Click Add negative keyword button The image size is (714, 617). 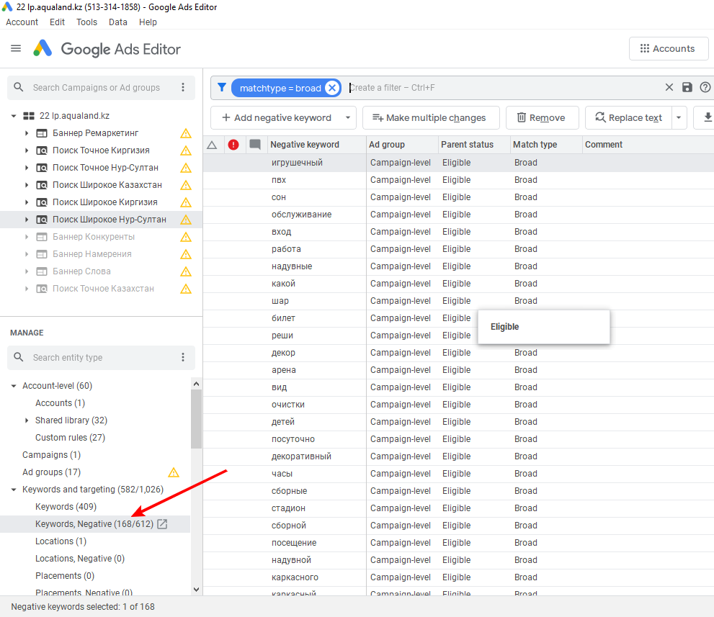[277, 118]
